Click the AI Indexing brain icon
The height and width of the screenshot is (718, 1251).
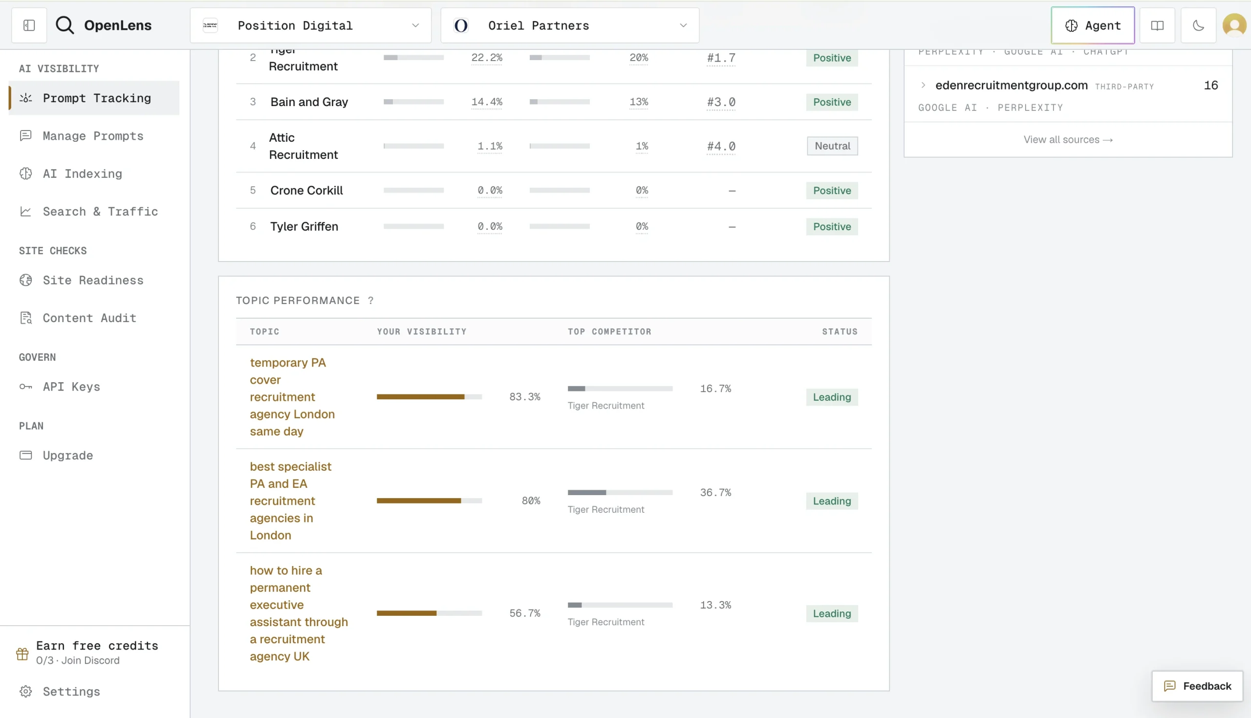pos(25,174)
